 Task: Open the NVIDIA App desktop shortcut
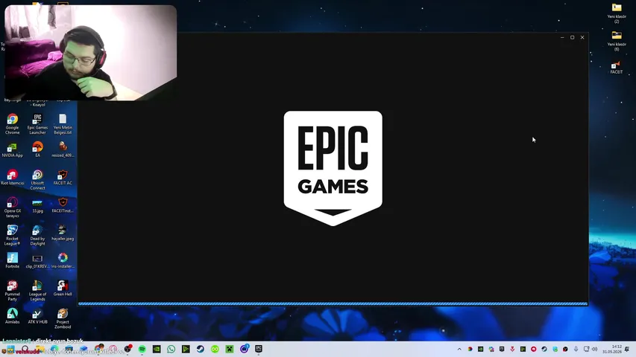pyautogui.click(x=12, y=149)
